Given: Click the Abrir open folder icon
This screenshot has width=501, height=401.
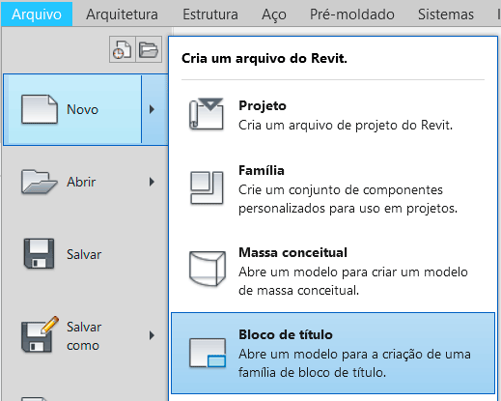Looking at the screenshot, I should (x=40, y=182).
